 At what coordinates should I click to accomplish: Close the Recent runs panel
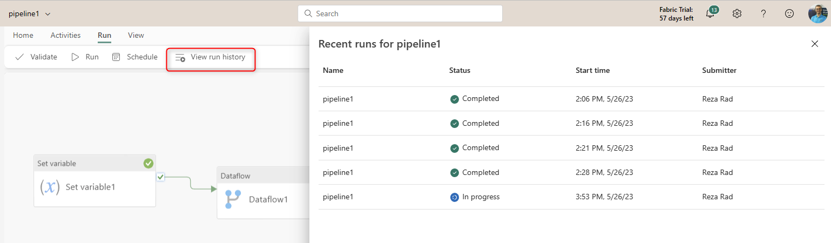click(815, 44)
